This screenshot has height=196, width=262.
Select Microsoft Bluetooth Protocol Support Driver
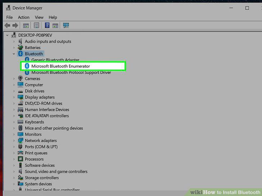(x=71, y=73)
